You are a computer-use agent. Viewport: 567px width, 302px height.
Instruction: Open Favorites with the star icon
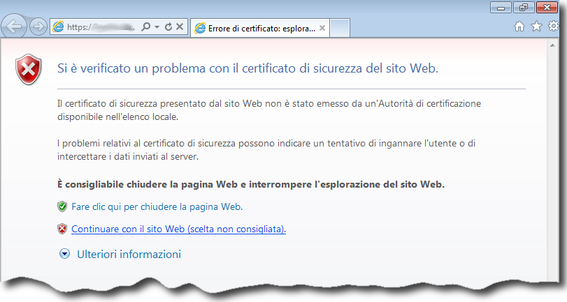click(x=536, y=27)
